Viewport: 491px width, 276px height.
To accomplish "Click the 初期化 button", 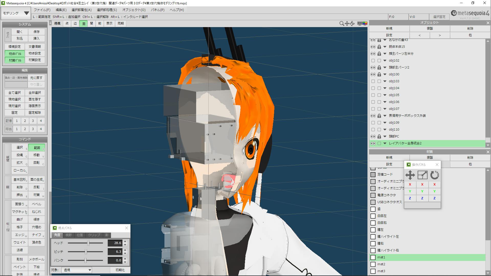I will click(x=120, y=270).
